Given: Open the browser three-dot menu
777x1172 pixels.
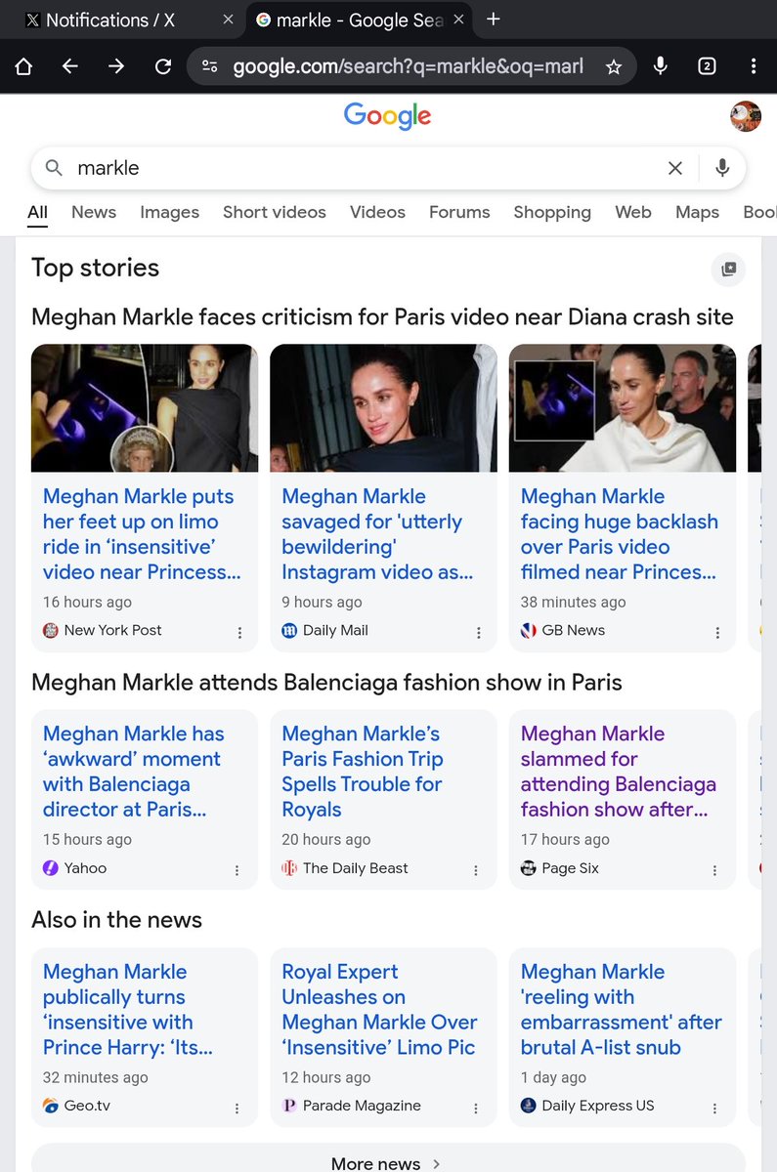Looking at the screenshot, I should 753,66.
